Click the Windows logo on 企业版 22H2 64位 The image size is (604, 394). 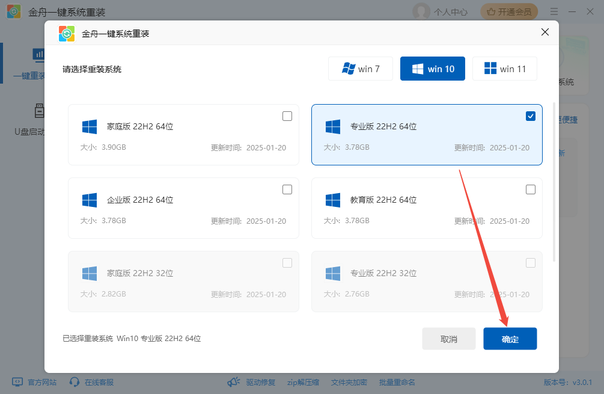pyautogui.click(x=90, y=200)
